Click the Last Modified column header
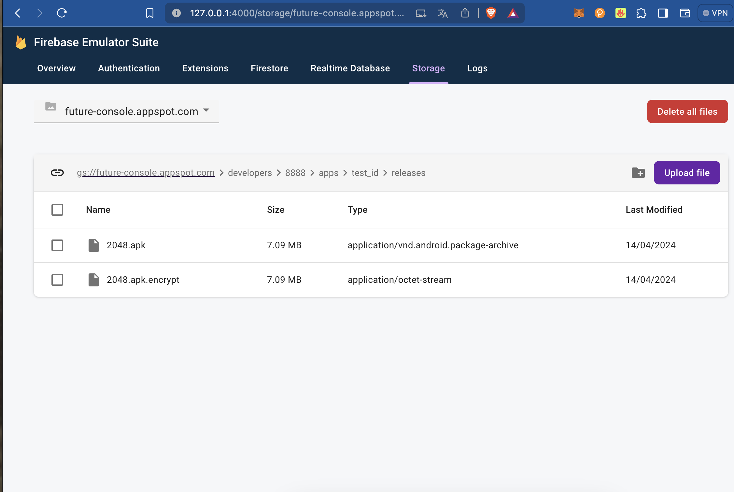This screenshot has height=492, width=734. coord(654,210)
